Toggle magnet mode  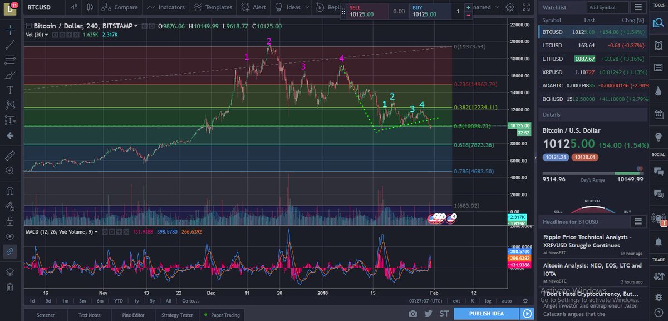9,191
